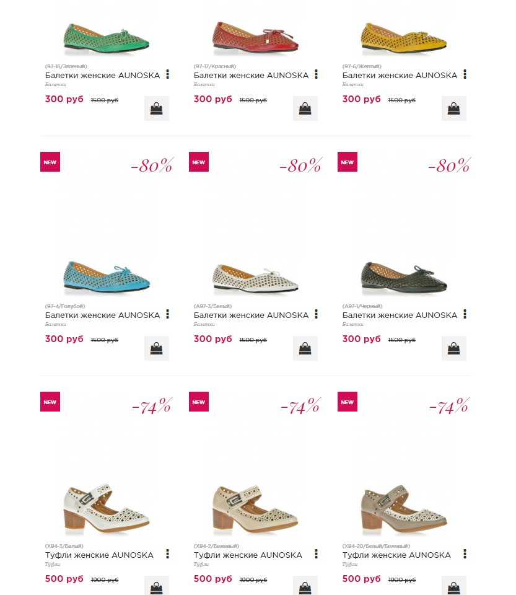Open three-dot menu for black A97-1 flats
The width and height of the screenshot is (516, 595).
465,314
